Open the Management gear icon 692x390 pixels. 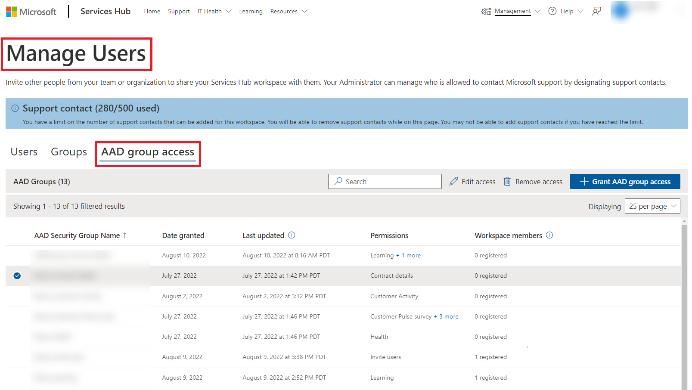[486, 12]
